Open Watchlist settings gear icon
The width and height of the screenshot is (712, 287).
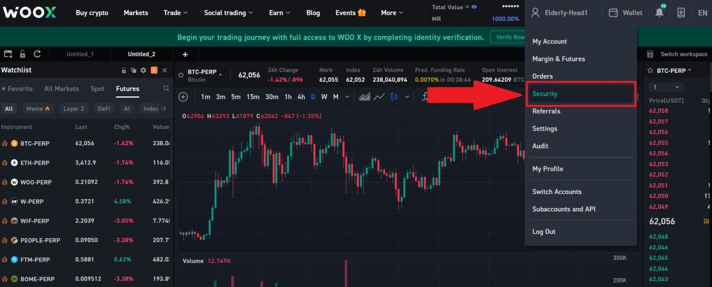143,70
